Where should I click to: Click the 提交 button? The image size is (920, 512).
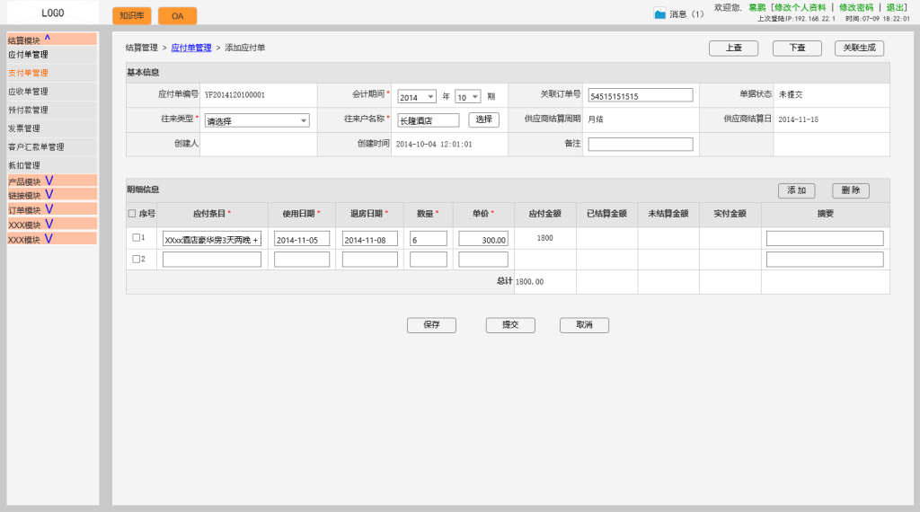coord(510,325)
